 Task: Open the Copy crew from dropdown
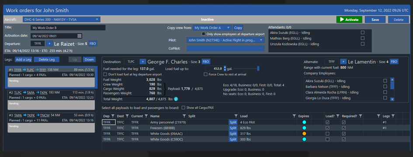coord(212,27)
